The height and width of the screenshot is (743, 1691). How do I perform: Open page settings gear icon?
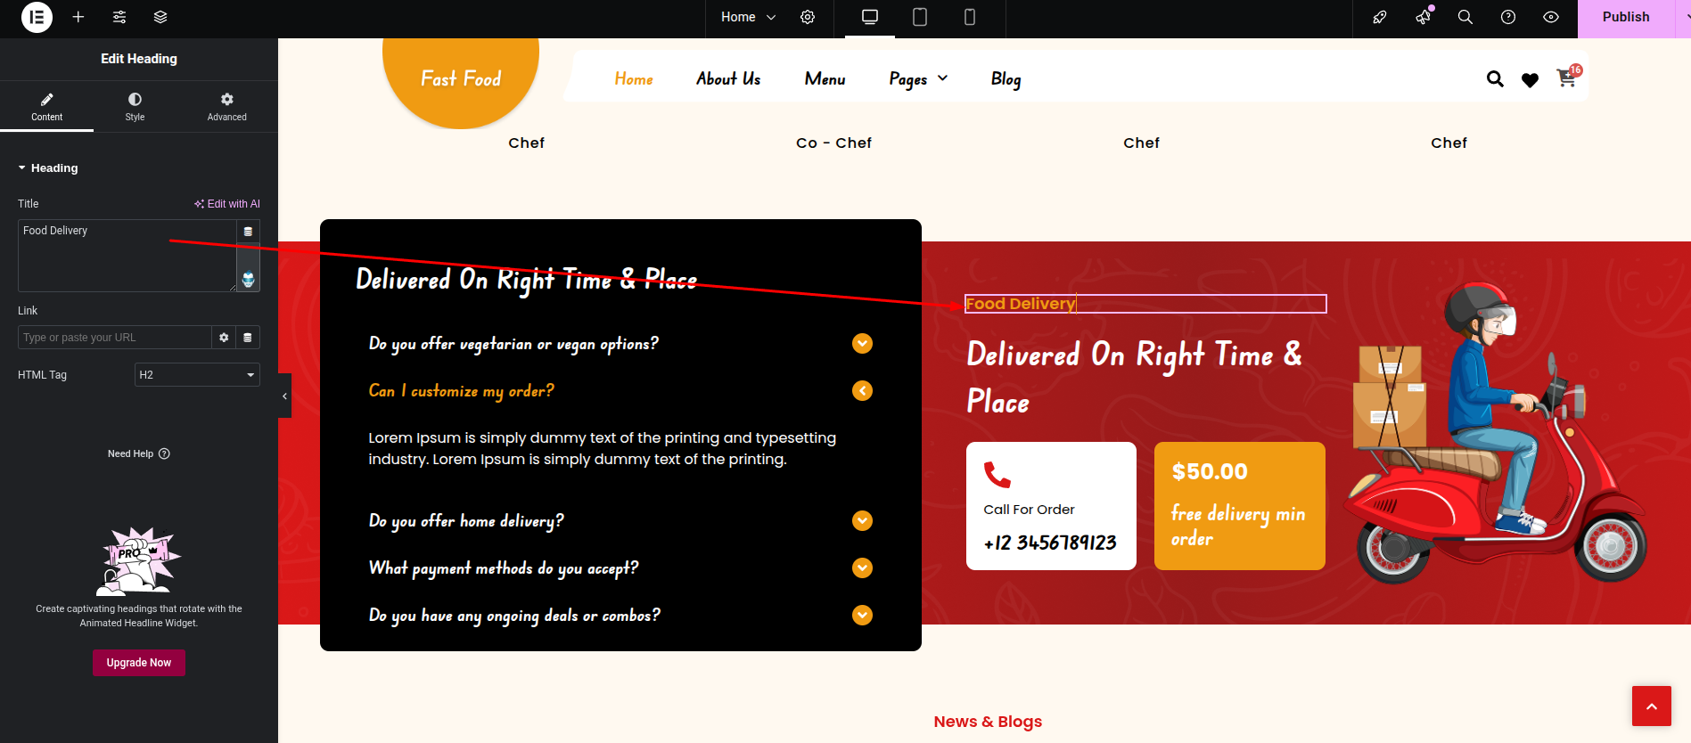click(x=808, y=17)
